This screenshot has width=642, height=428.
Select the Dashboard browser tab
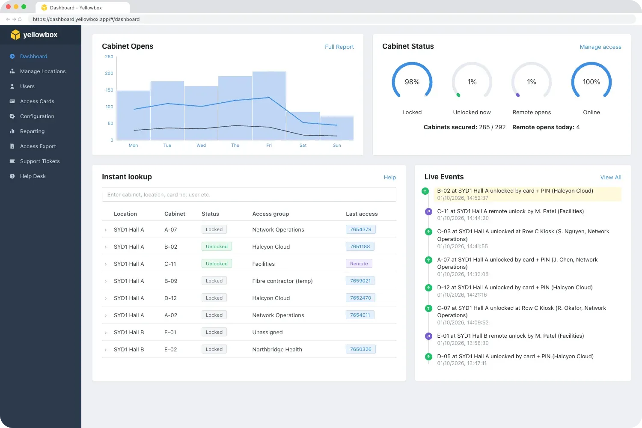pos(83,8)
